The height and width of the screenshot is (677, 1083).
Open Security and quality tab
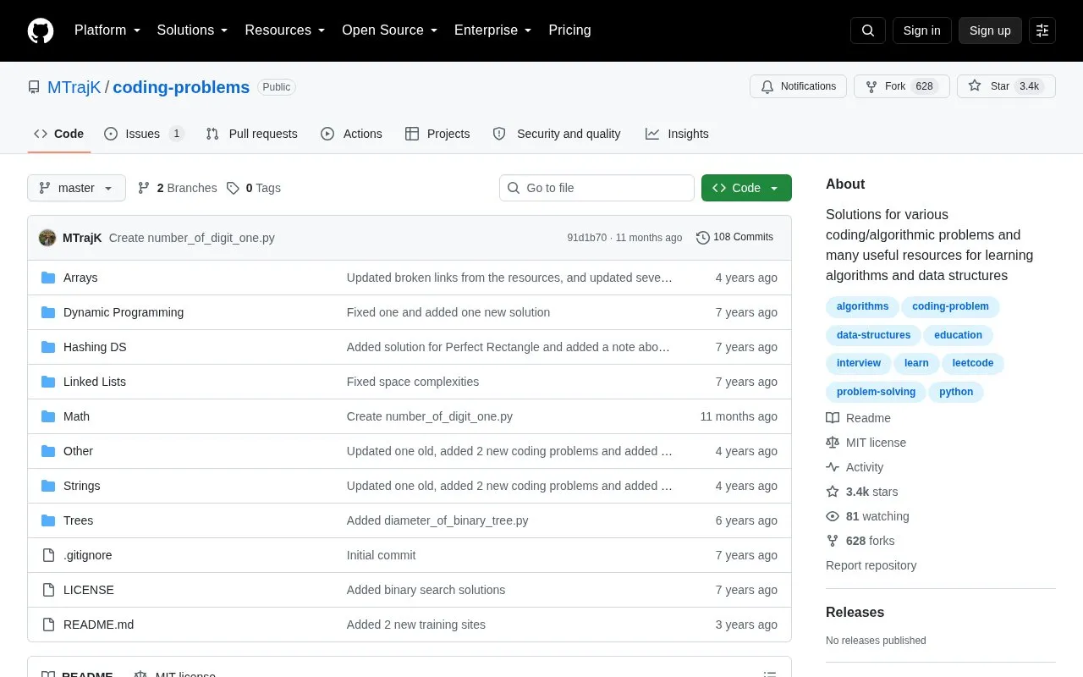click(557, 134)
